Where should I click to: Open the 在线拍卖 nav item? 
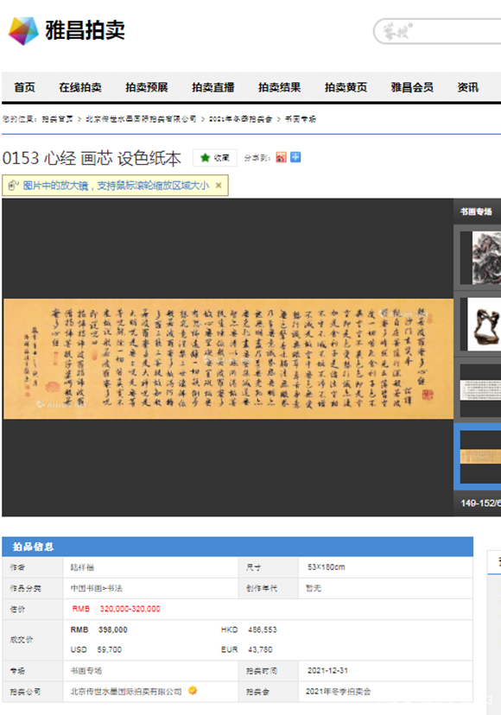80,87
